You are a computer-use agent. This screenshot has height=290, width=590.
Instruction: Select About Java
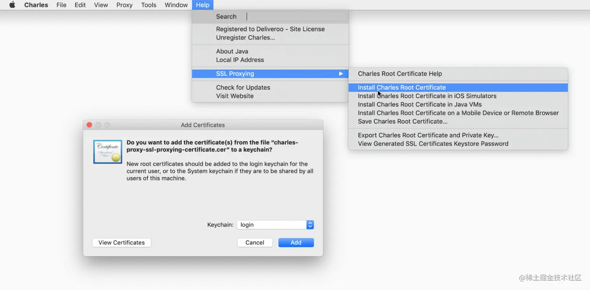tap(270, 51)
